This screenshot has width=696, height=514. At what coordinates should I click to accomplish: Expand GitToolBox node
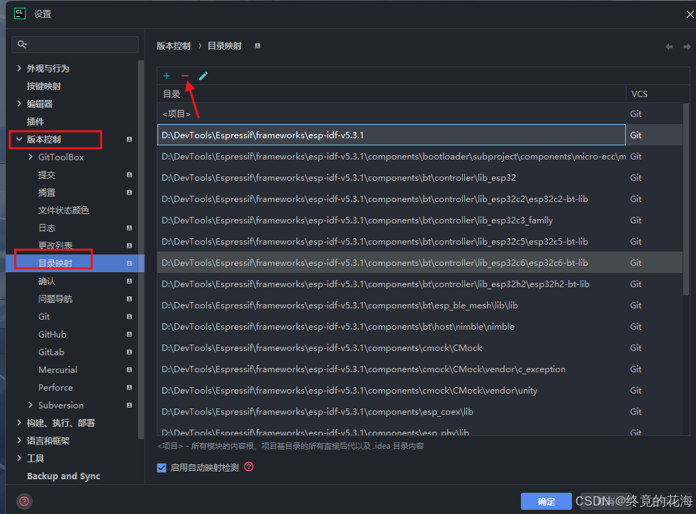pyautogui.click(x=30, y=157)
